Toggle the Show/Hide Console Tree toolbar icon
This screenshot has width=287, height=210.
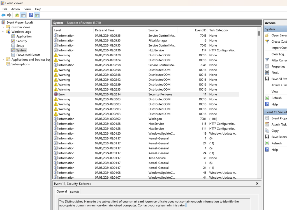(x=24, y=15)
